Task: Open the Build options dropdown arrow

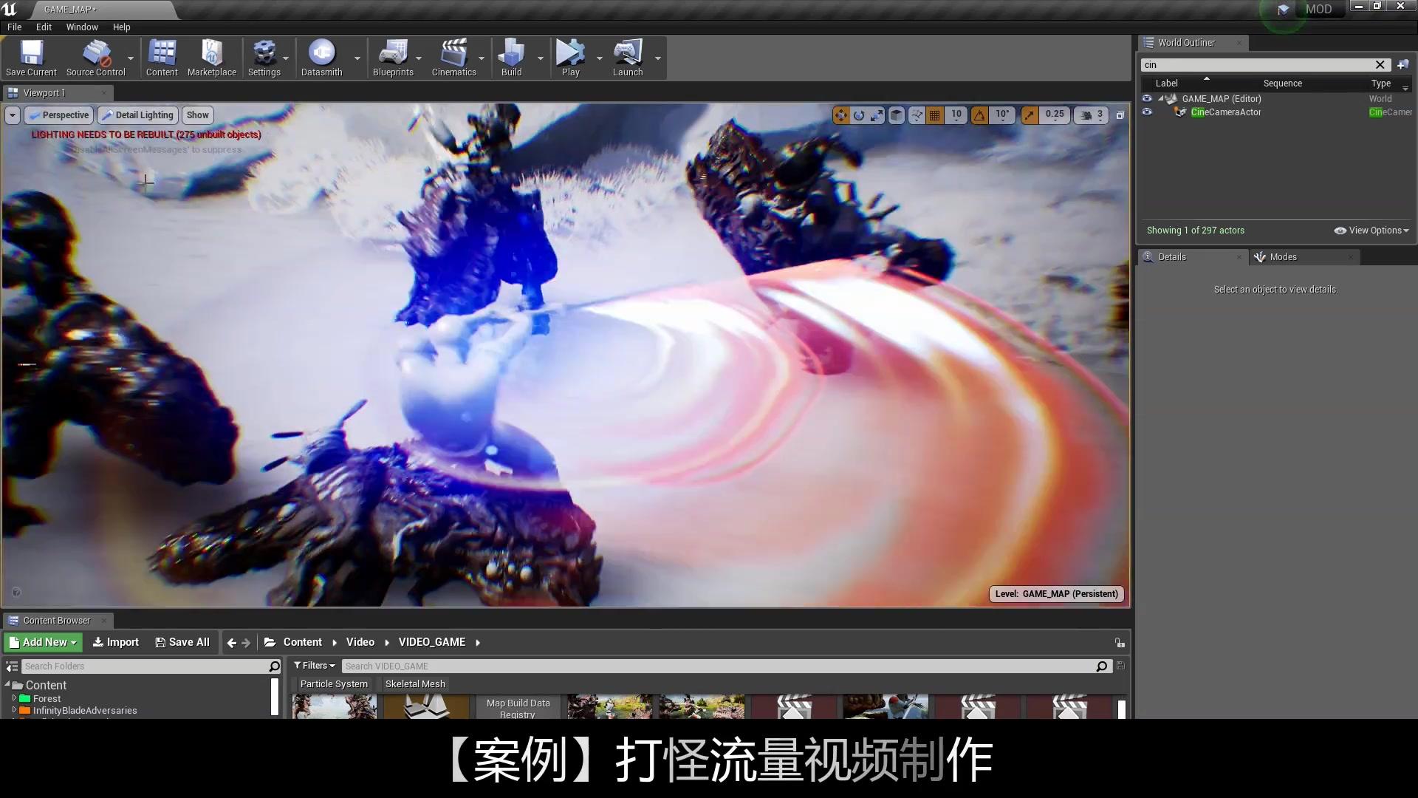Action: (540, 58)
